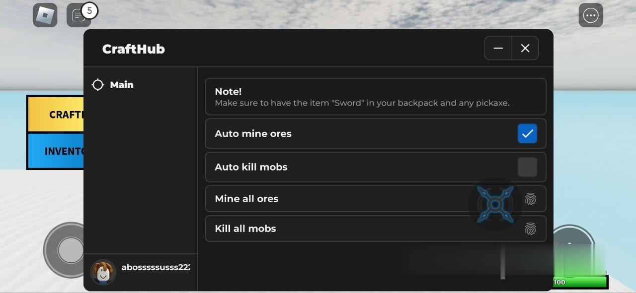Close the CraftHub panel
This screenshot has width=636, height=293.
(525, 48)
